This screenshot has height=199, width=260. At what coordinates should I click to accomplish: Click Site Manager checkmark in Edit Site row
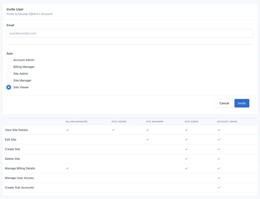(x=148, y=139)
